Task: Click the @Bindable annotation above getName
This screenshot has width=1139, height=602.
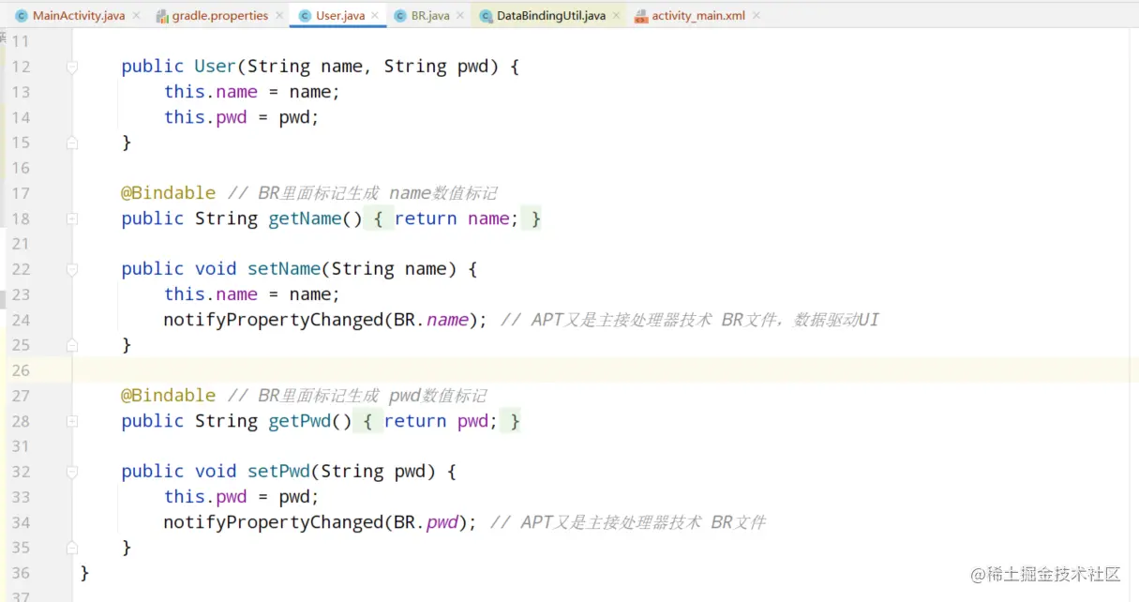Action: coord(169,193)
